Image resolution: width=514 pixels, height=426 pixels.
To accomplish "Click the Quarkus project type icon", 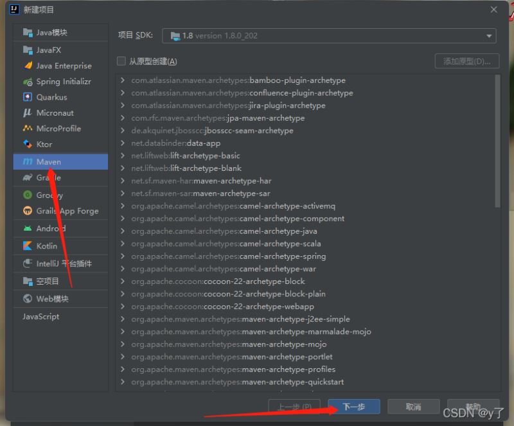I will tap(27, 97).
